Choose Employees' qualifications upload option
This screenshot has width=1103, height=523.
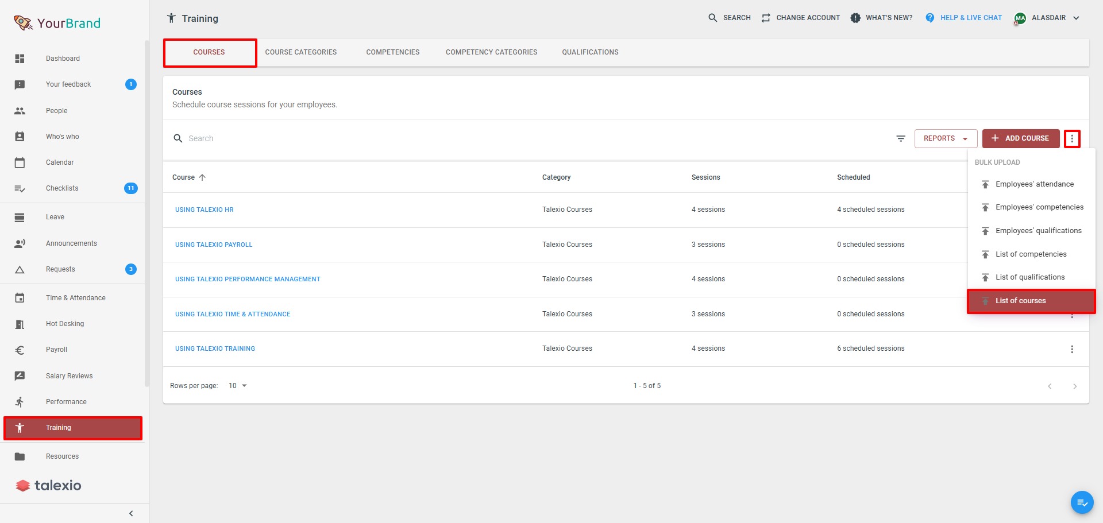(x=1031, y=231)
